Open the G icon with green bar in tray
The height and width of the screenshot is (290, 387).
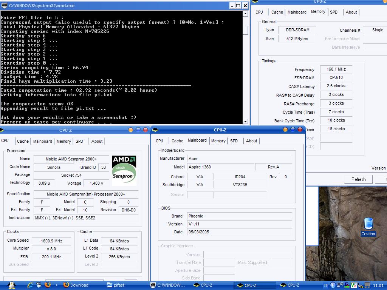coord(347,285)
